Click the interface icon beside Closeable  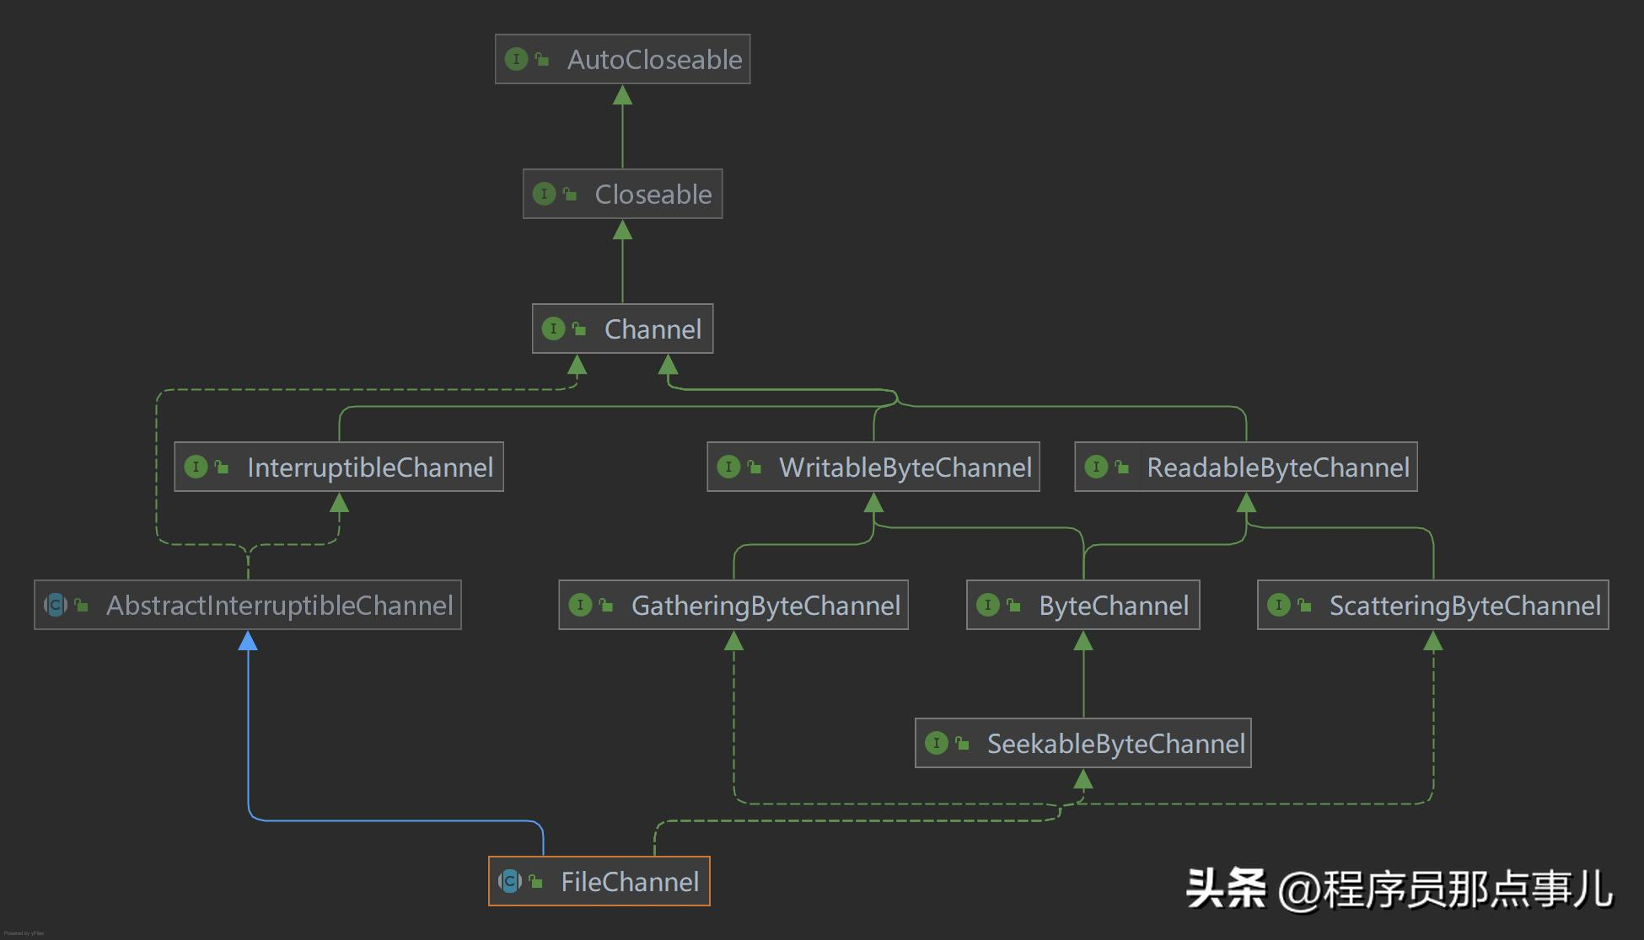544,194
